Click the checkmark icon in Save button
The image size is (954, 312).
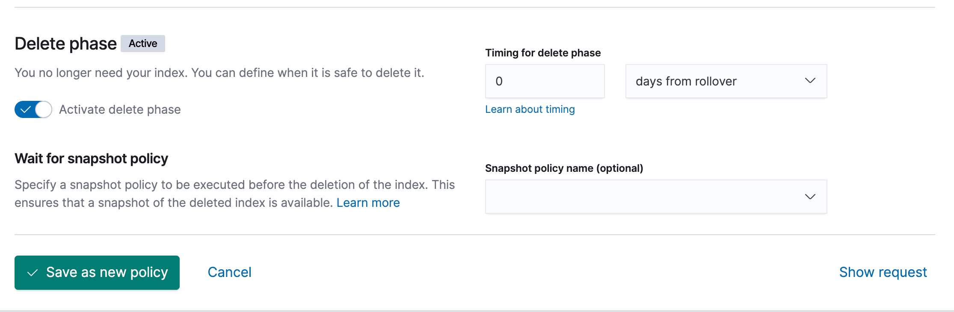click(x=33, y=273)
